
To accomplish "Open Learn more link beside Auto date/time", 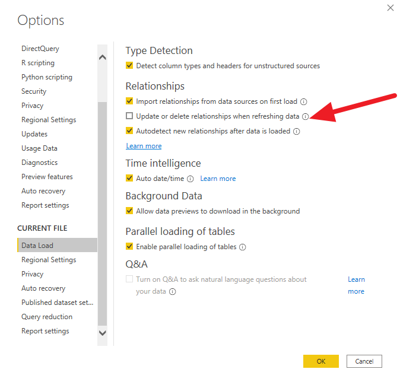I will coord(218,179).
